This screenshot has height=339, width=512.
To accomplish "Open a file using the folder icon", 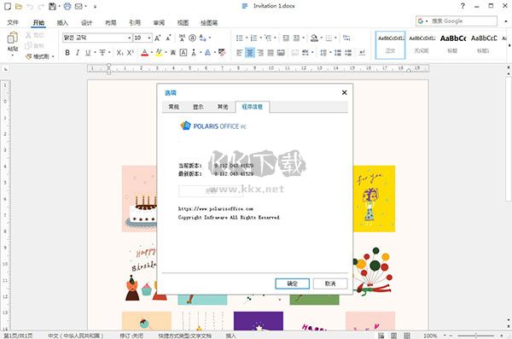I will click(x=19, y=6).
